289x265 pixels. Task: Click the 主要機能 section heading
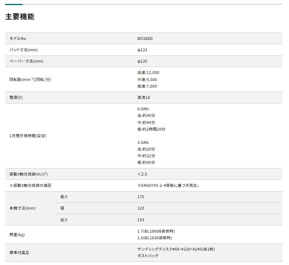click(x=20, y=17)
